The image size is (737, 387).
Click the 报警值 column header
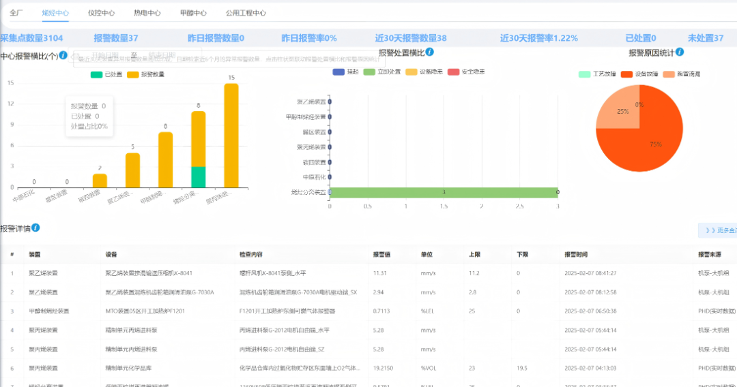pos(381,255)
